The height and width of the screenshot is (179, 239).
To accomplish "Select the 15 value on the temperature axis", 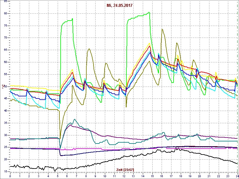I will [x=5, y=172].
